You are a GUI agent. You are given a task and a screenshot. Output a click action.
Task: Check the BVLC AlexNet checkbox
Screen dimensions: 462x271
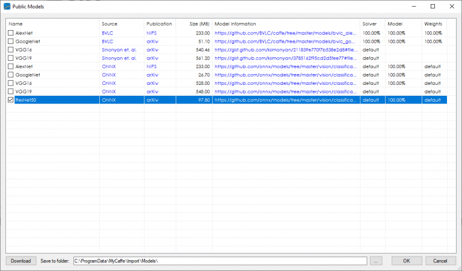click(10, 33)
